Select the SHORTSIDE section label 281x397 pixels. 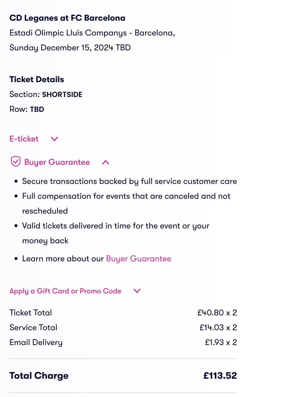coord(62,94)
